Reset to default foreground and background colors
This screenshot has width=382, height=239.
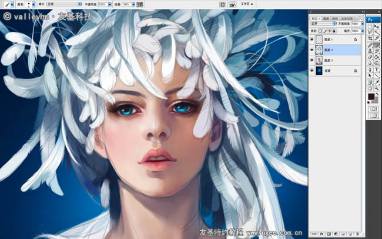(x=369, y=102)
